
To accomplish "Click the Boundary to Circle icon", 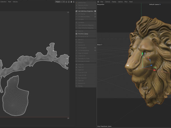I will (x=77, y=59).
